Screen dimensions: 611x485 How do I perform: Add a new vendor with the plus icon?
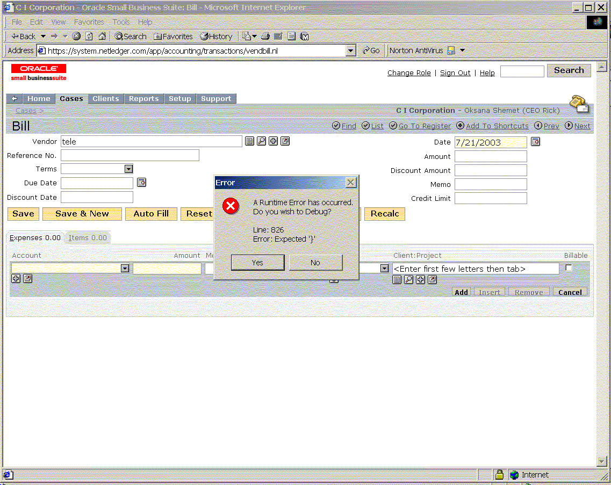point(273,141)
